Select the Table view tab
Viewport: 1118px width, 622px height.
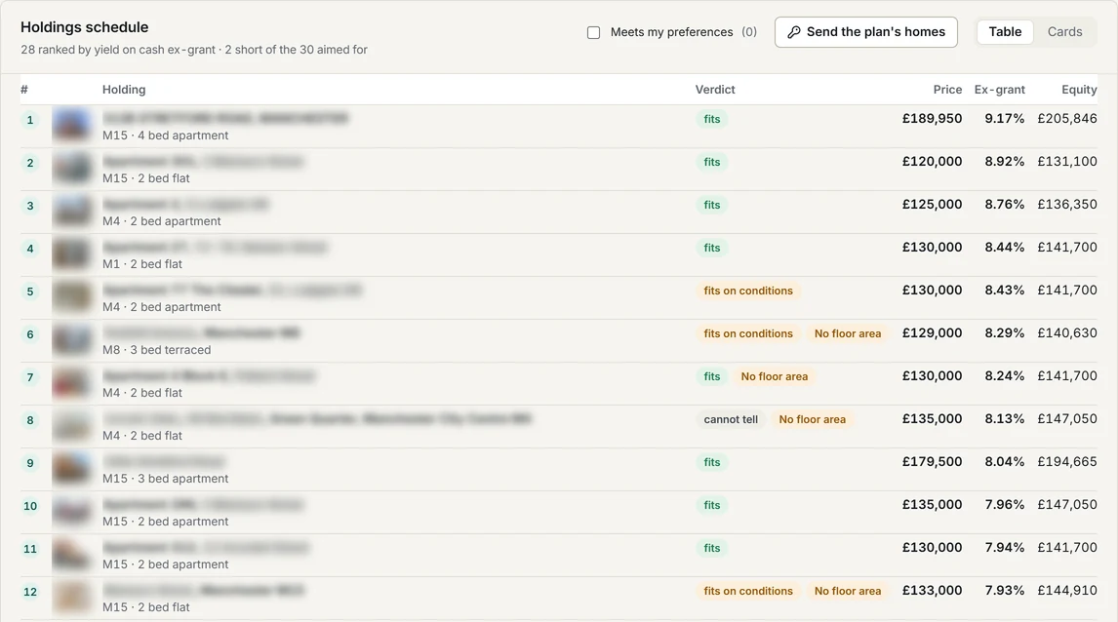pyautogui.click(x=1005, y=32)
